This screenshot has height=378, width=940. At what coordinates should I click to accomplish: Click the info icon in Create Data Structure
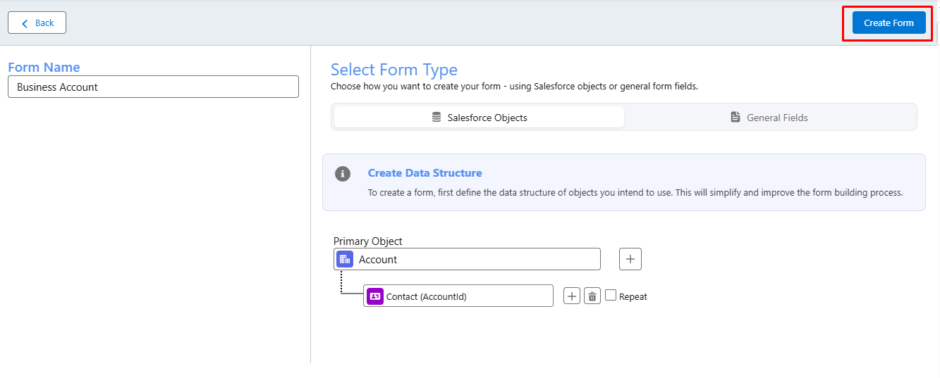click(343, 174)
